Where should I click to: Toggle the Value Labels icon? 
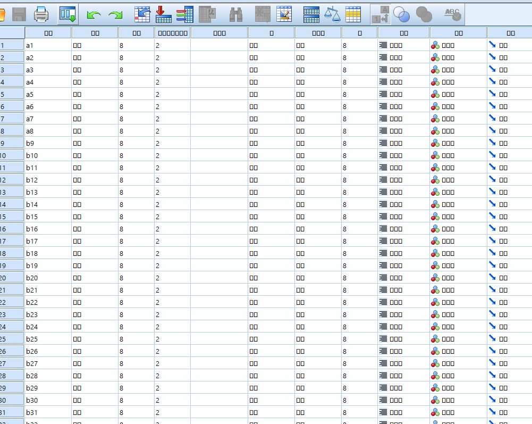click(381, 14)
